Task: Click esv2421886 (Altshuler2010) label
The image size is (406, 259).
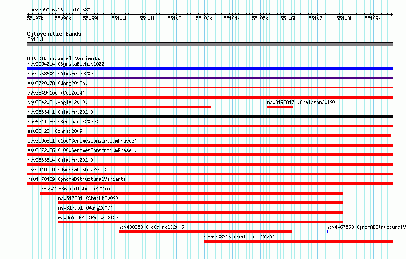Action: coord(75,189)
